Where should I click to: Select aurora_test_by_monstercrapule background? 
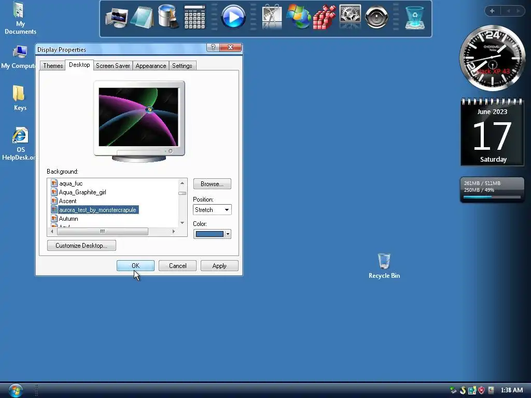(x=98, y=210)
